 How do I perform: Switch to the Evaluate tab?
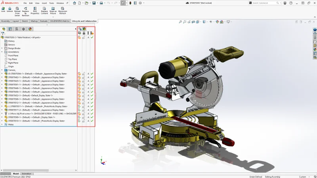click(44, 21)
